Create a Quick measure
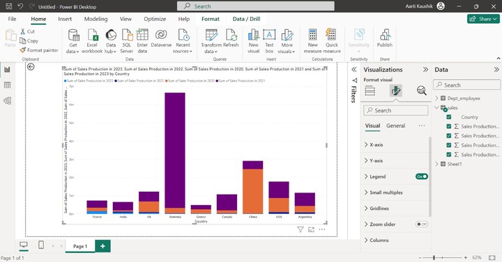The height and width of the screenshot is (262, 502). coord(332,41)
